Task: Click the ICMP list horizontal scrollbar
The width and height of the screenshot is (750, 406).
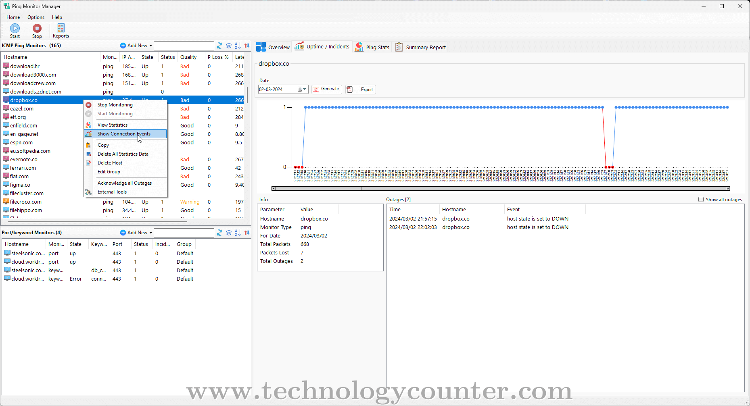Action: point(97,221)
